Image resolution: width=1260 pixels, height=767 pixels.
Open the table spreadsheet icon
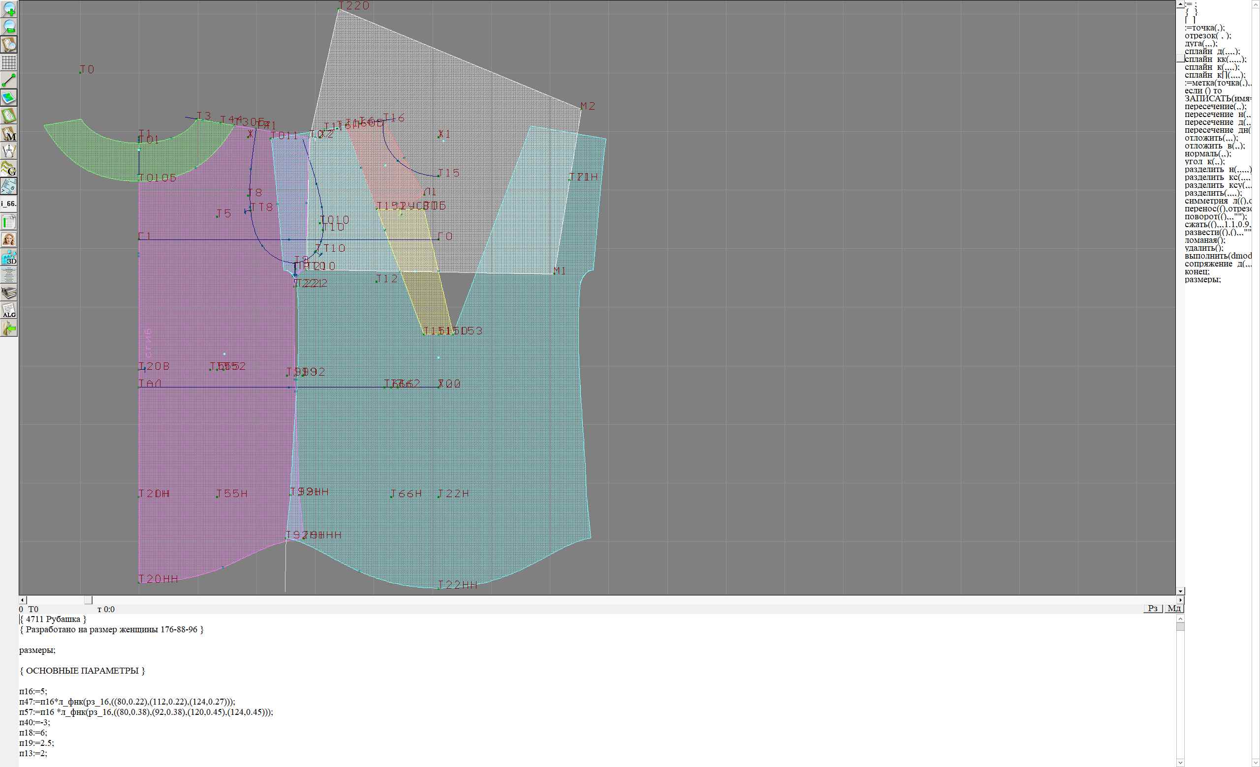pos(9,222)
